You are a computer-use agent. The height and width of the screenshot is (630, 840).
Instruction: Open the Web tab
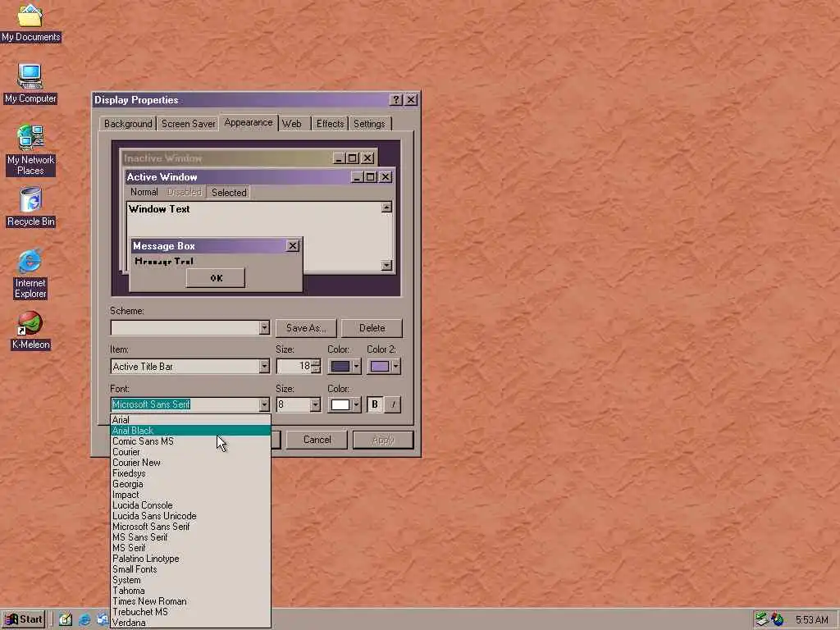tap(291, 124)
